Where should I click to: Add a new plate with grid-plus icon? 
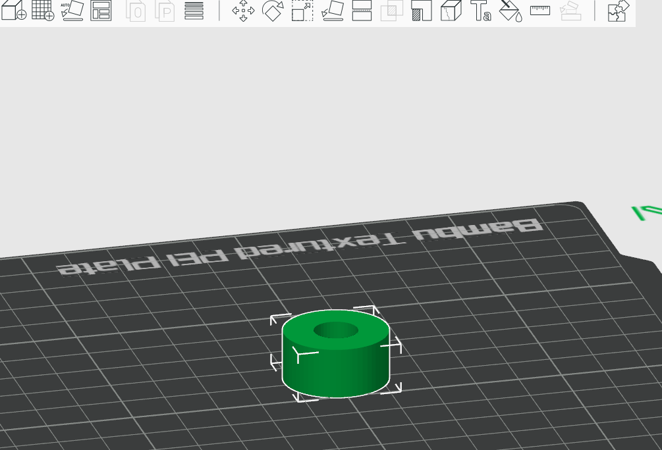coord(43,10)
